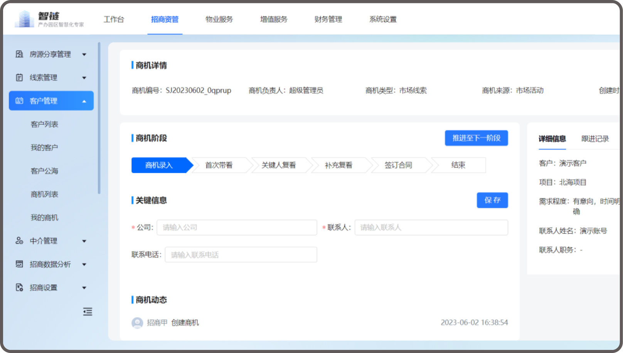Viewport: 623px width, 353px height.
Task: Switch to the 跟进记录 tab
Action: (595, 139)
